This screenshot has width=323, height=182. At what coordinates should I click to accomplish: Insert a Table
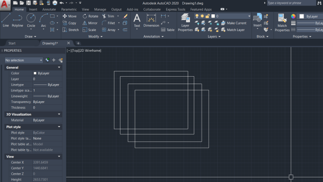(x=167, y=30)
